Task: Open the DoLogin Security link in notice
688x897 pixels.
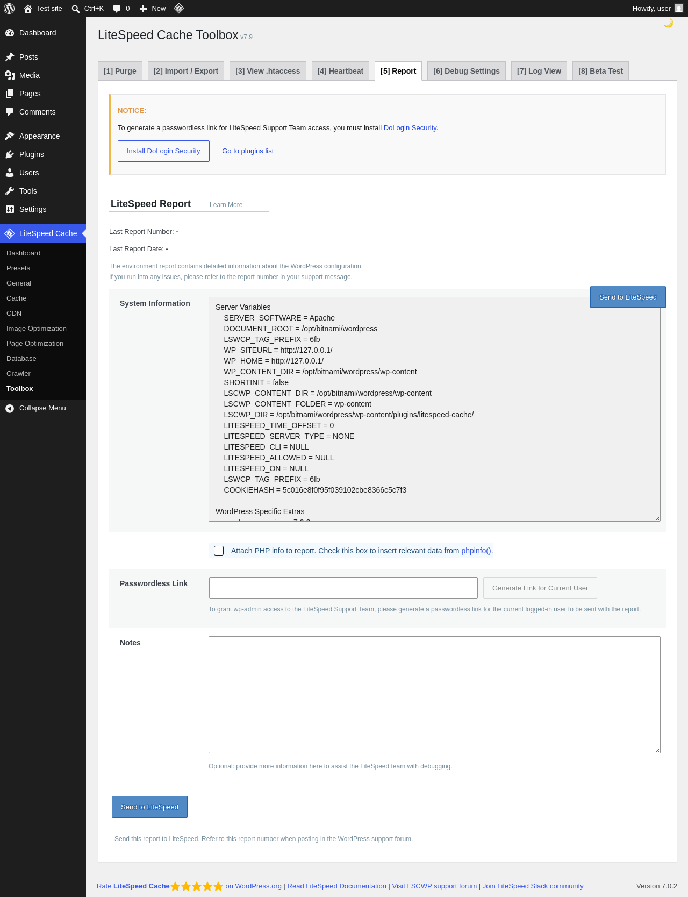Action: pyautogui.click(x=410, y=128)
